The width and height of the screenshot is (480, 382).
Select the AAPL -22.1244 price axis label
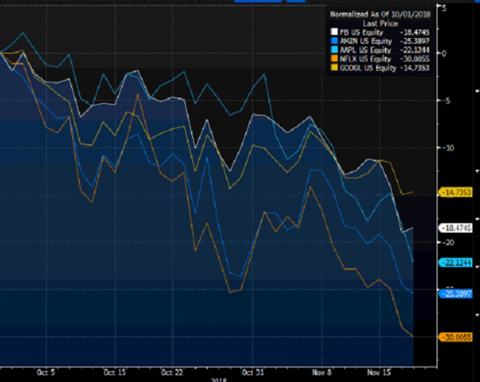pyautogui.click(x=456, y=263)
